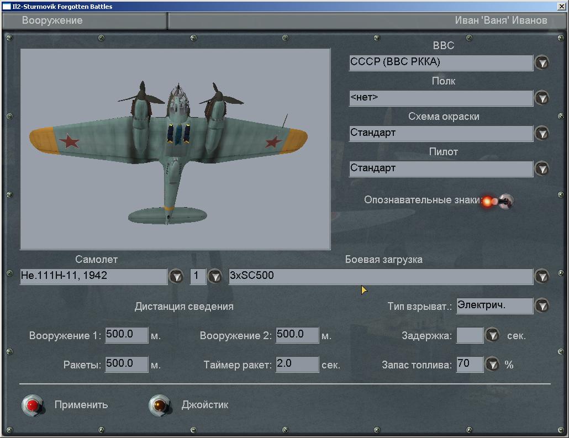Expand the aircraft number dropdown arrow
Screen dimensions: 569x438
pos(214,276)
